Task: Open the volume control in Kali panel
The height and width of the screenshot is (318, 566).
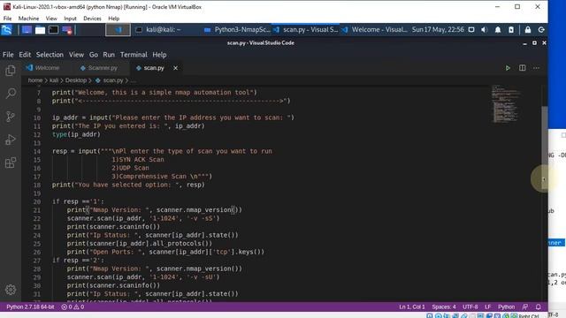Action: pos(484,30)
